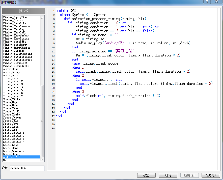Select Window_EquipItem in the script list

pyautogui.click(x=15, y=17)
